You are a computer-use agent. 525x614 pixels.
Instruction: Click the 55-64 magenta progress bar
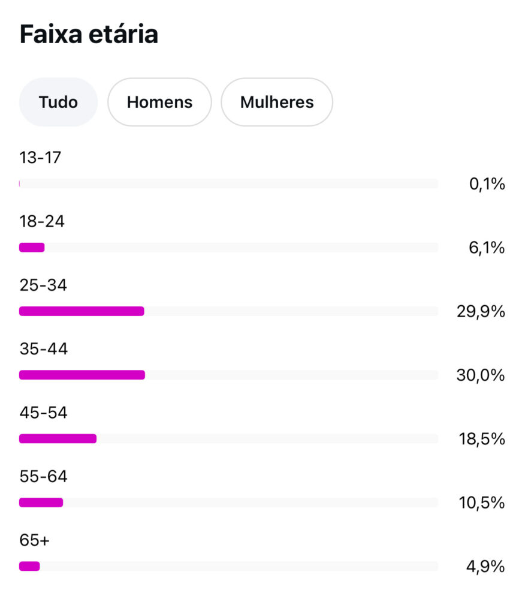click(x=41, y=502)
